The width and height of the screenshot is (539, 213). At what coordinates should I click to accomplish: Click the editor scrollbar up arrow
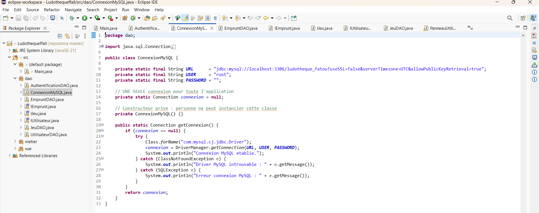tap(523, 35)
